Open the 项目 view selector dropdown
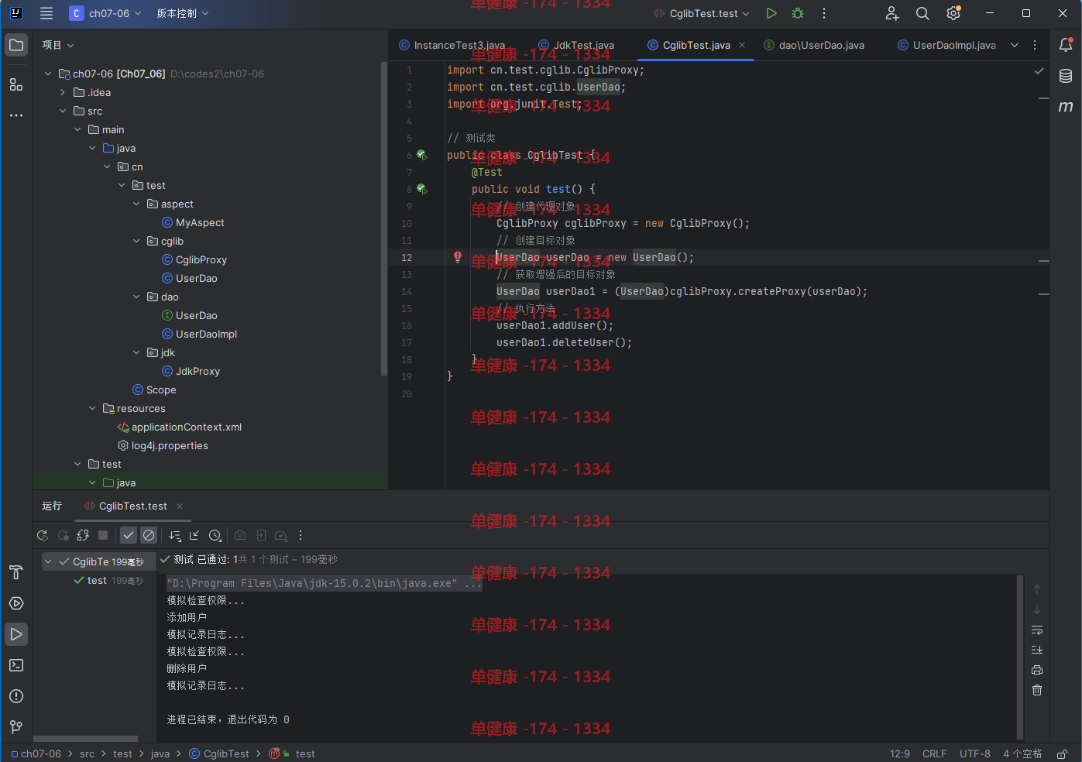This screenshot has width=1082, height=762. 58,45
